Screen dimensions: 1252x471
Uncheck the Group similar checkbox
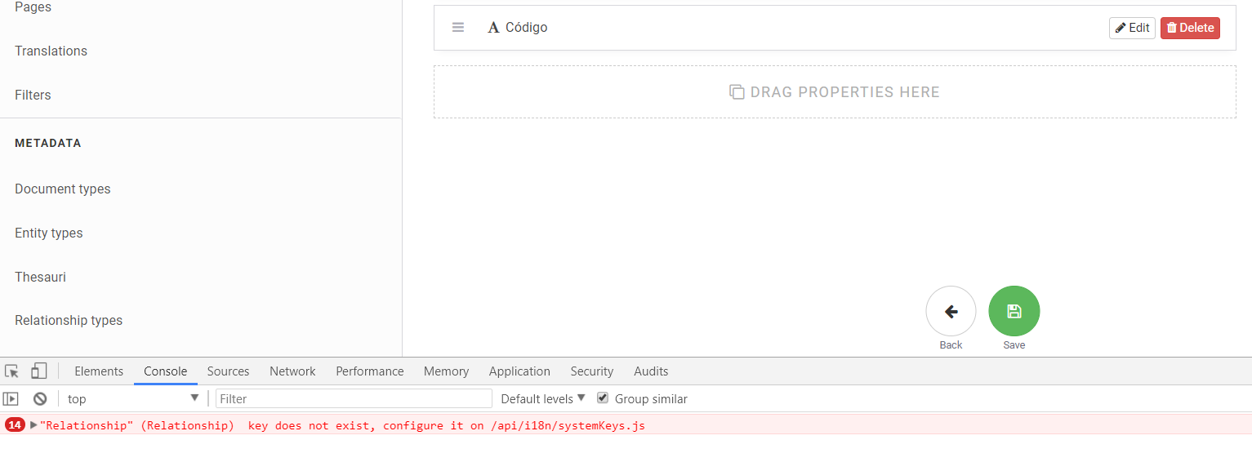pos(603,398)
